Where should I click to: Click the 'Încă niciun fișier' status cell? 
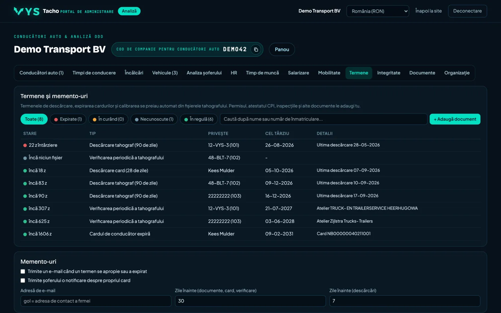[43, 158]
